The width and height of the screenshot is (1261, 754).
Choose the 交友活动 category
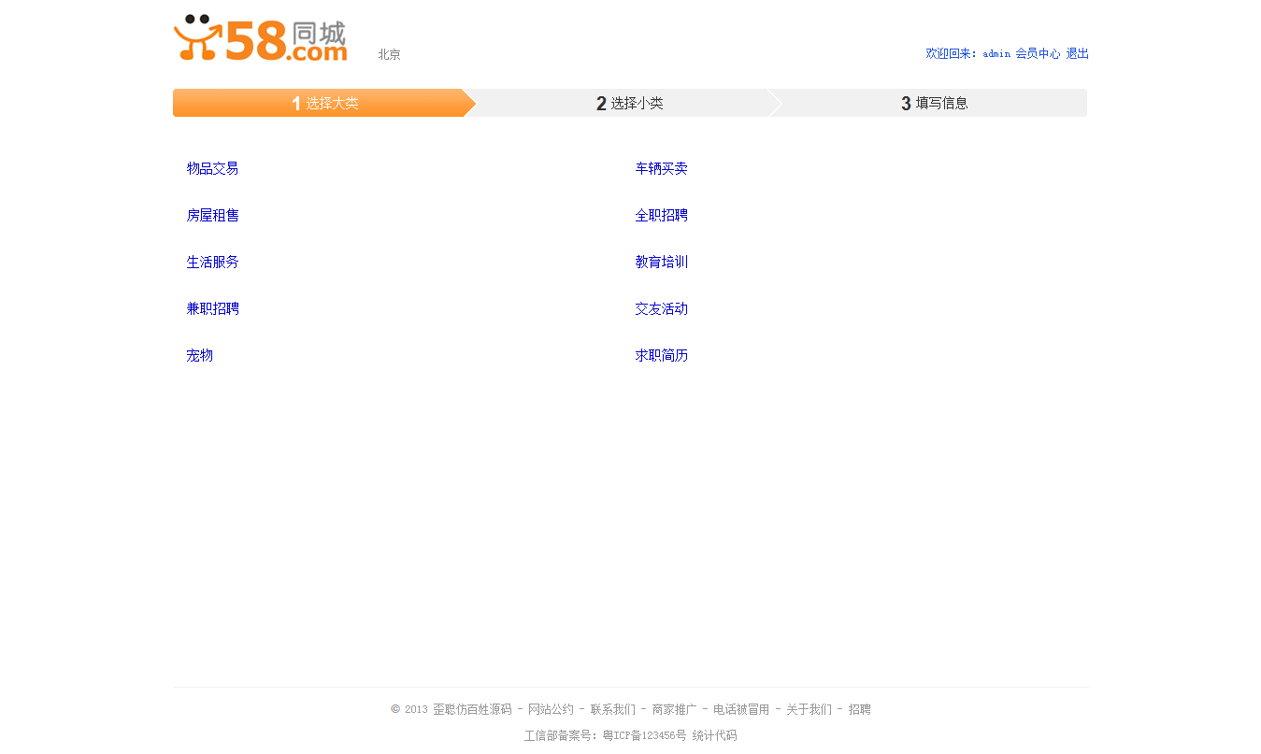pos(661,308)
